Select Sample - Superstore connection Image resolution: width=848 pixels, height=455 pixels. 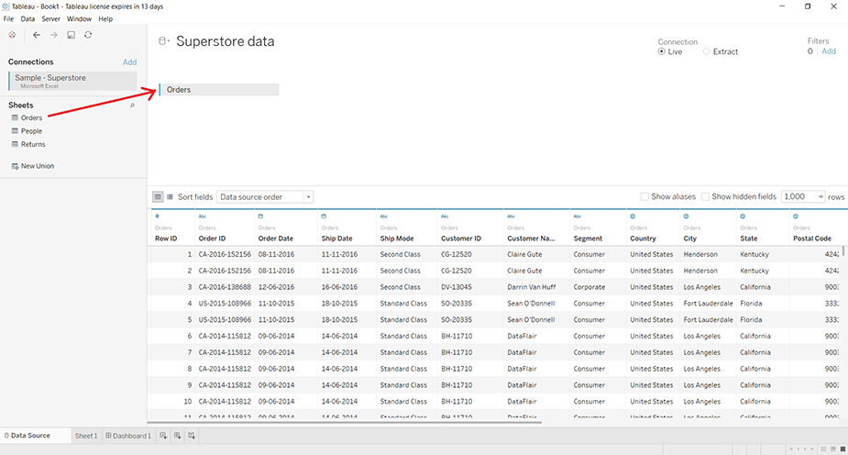tap(72, 81)
